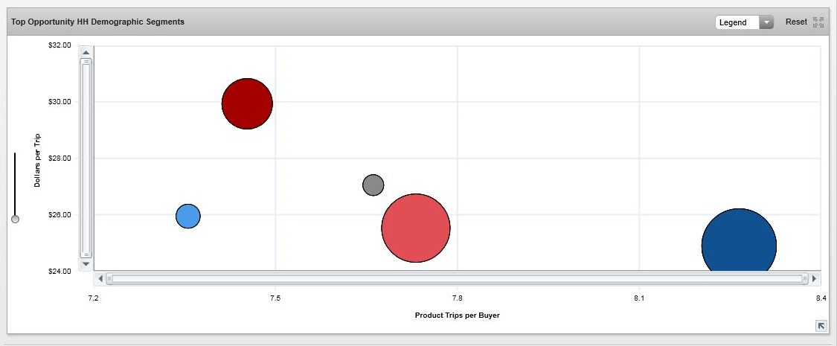
Task: Select the dark red bubble
Action: coord(247,103)
